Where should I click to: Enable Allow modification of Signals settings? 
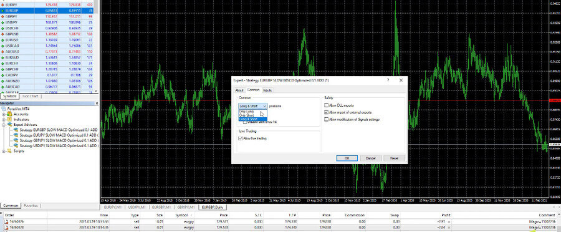point(326,119)
